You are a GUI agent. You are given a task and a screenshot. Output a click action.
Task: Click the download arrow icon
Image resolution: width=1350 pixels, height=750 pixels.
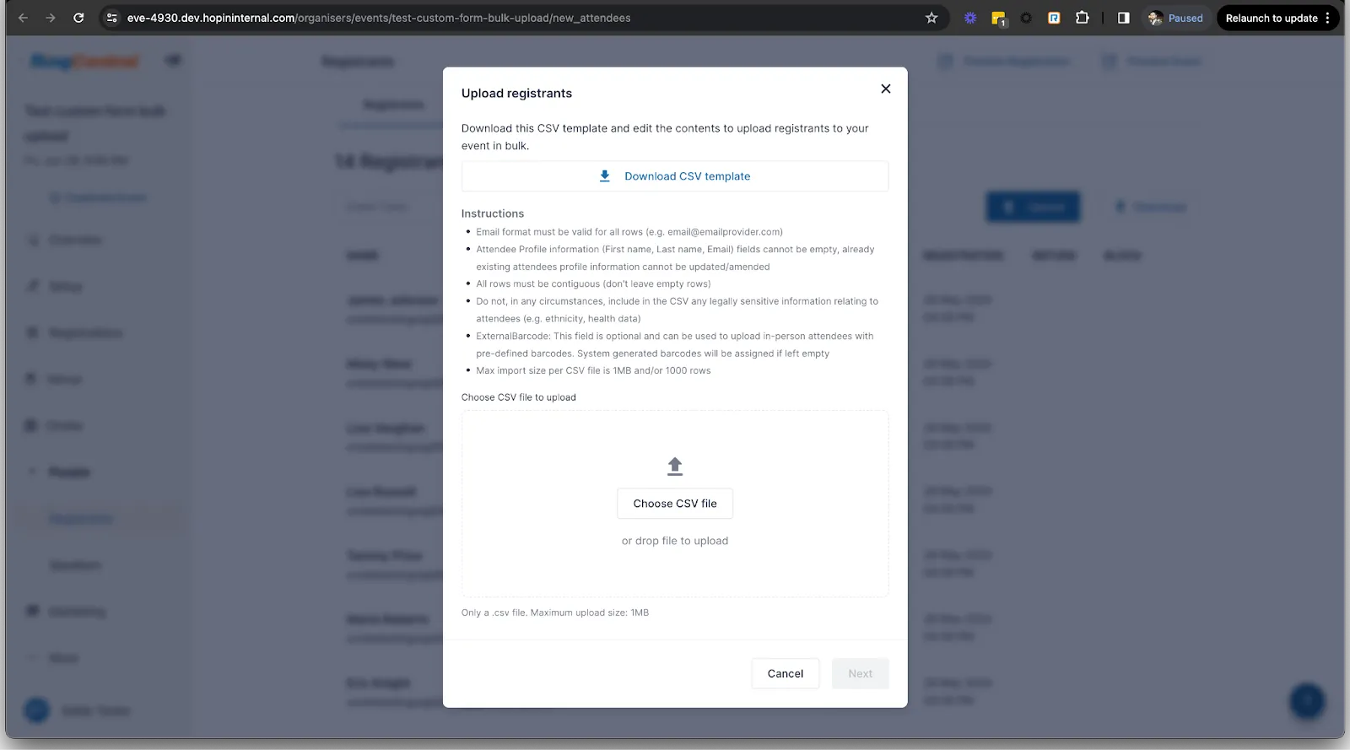(604, 176)
